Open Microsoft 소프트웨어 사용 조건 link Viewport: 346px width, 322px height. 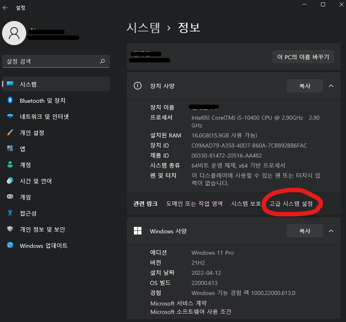pos(191,312)
